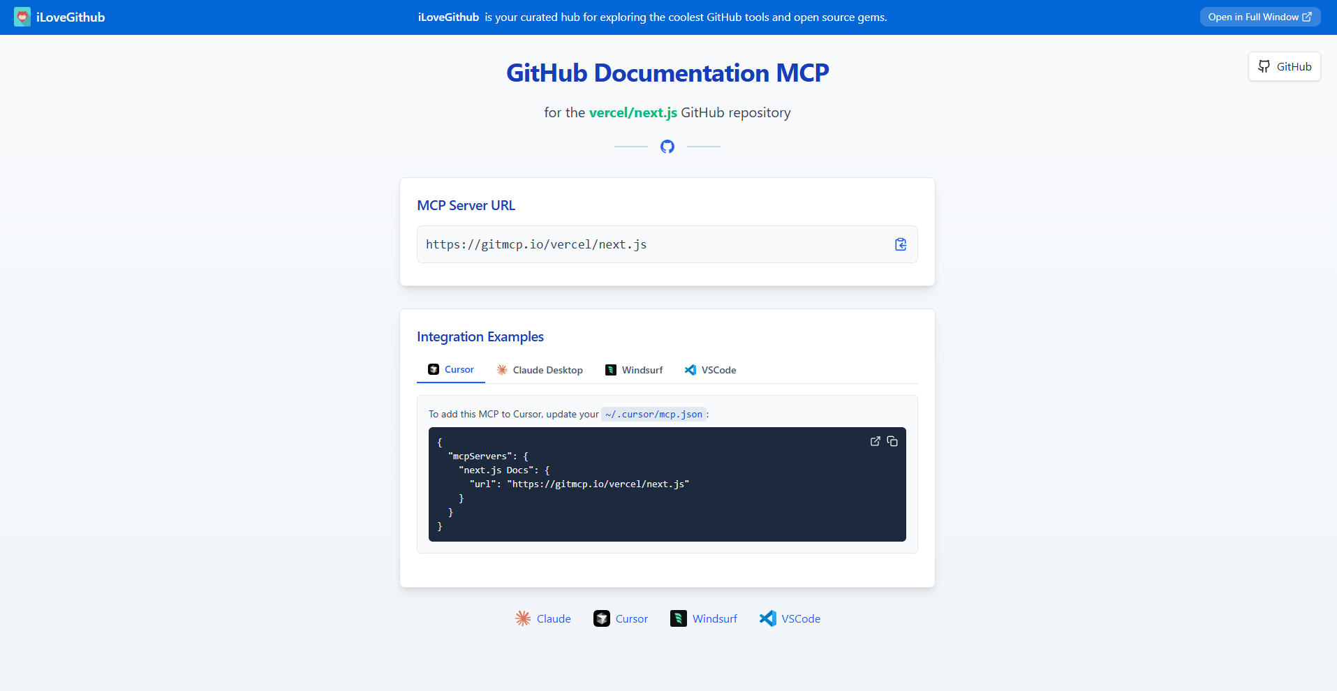The image size is (1337, 691).
Task: Click the GitHub octocat divider icon
Action: coord(667,147)
